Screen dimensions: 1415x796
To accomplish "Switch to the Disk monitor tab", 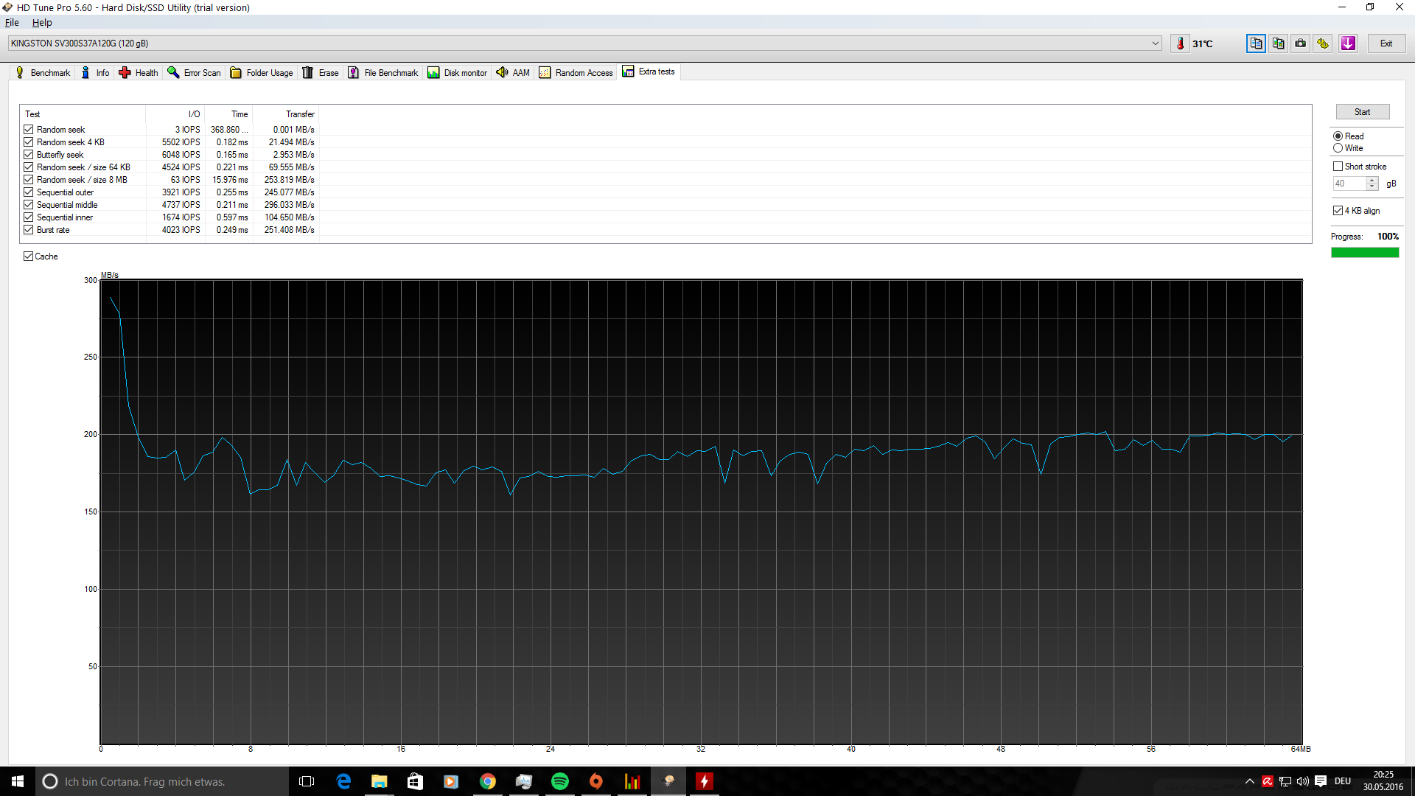I will point(458,72).
